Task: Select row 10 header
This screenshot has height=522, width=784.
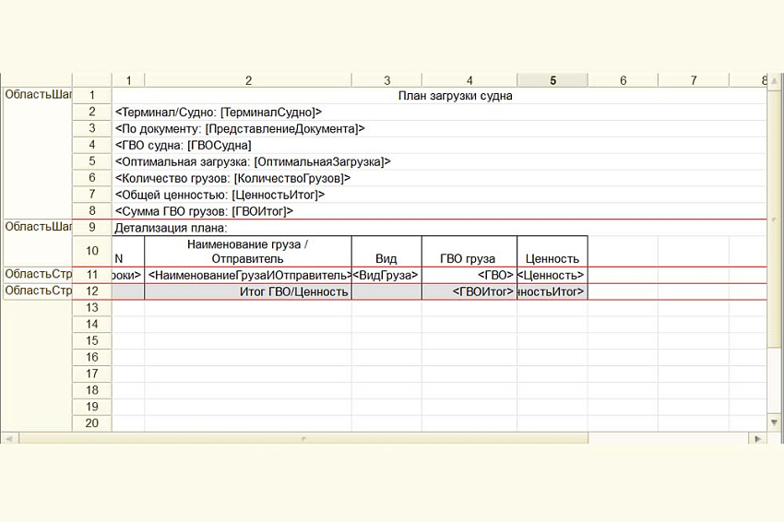Action: 92,251
